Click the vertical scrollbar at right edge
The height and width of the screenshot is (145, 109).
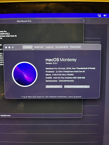click(108, 83)
